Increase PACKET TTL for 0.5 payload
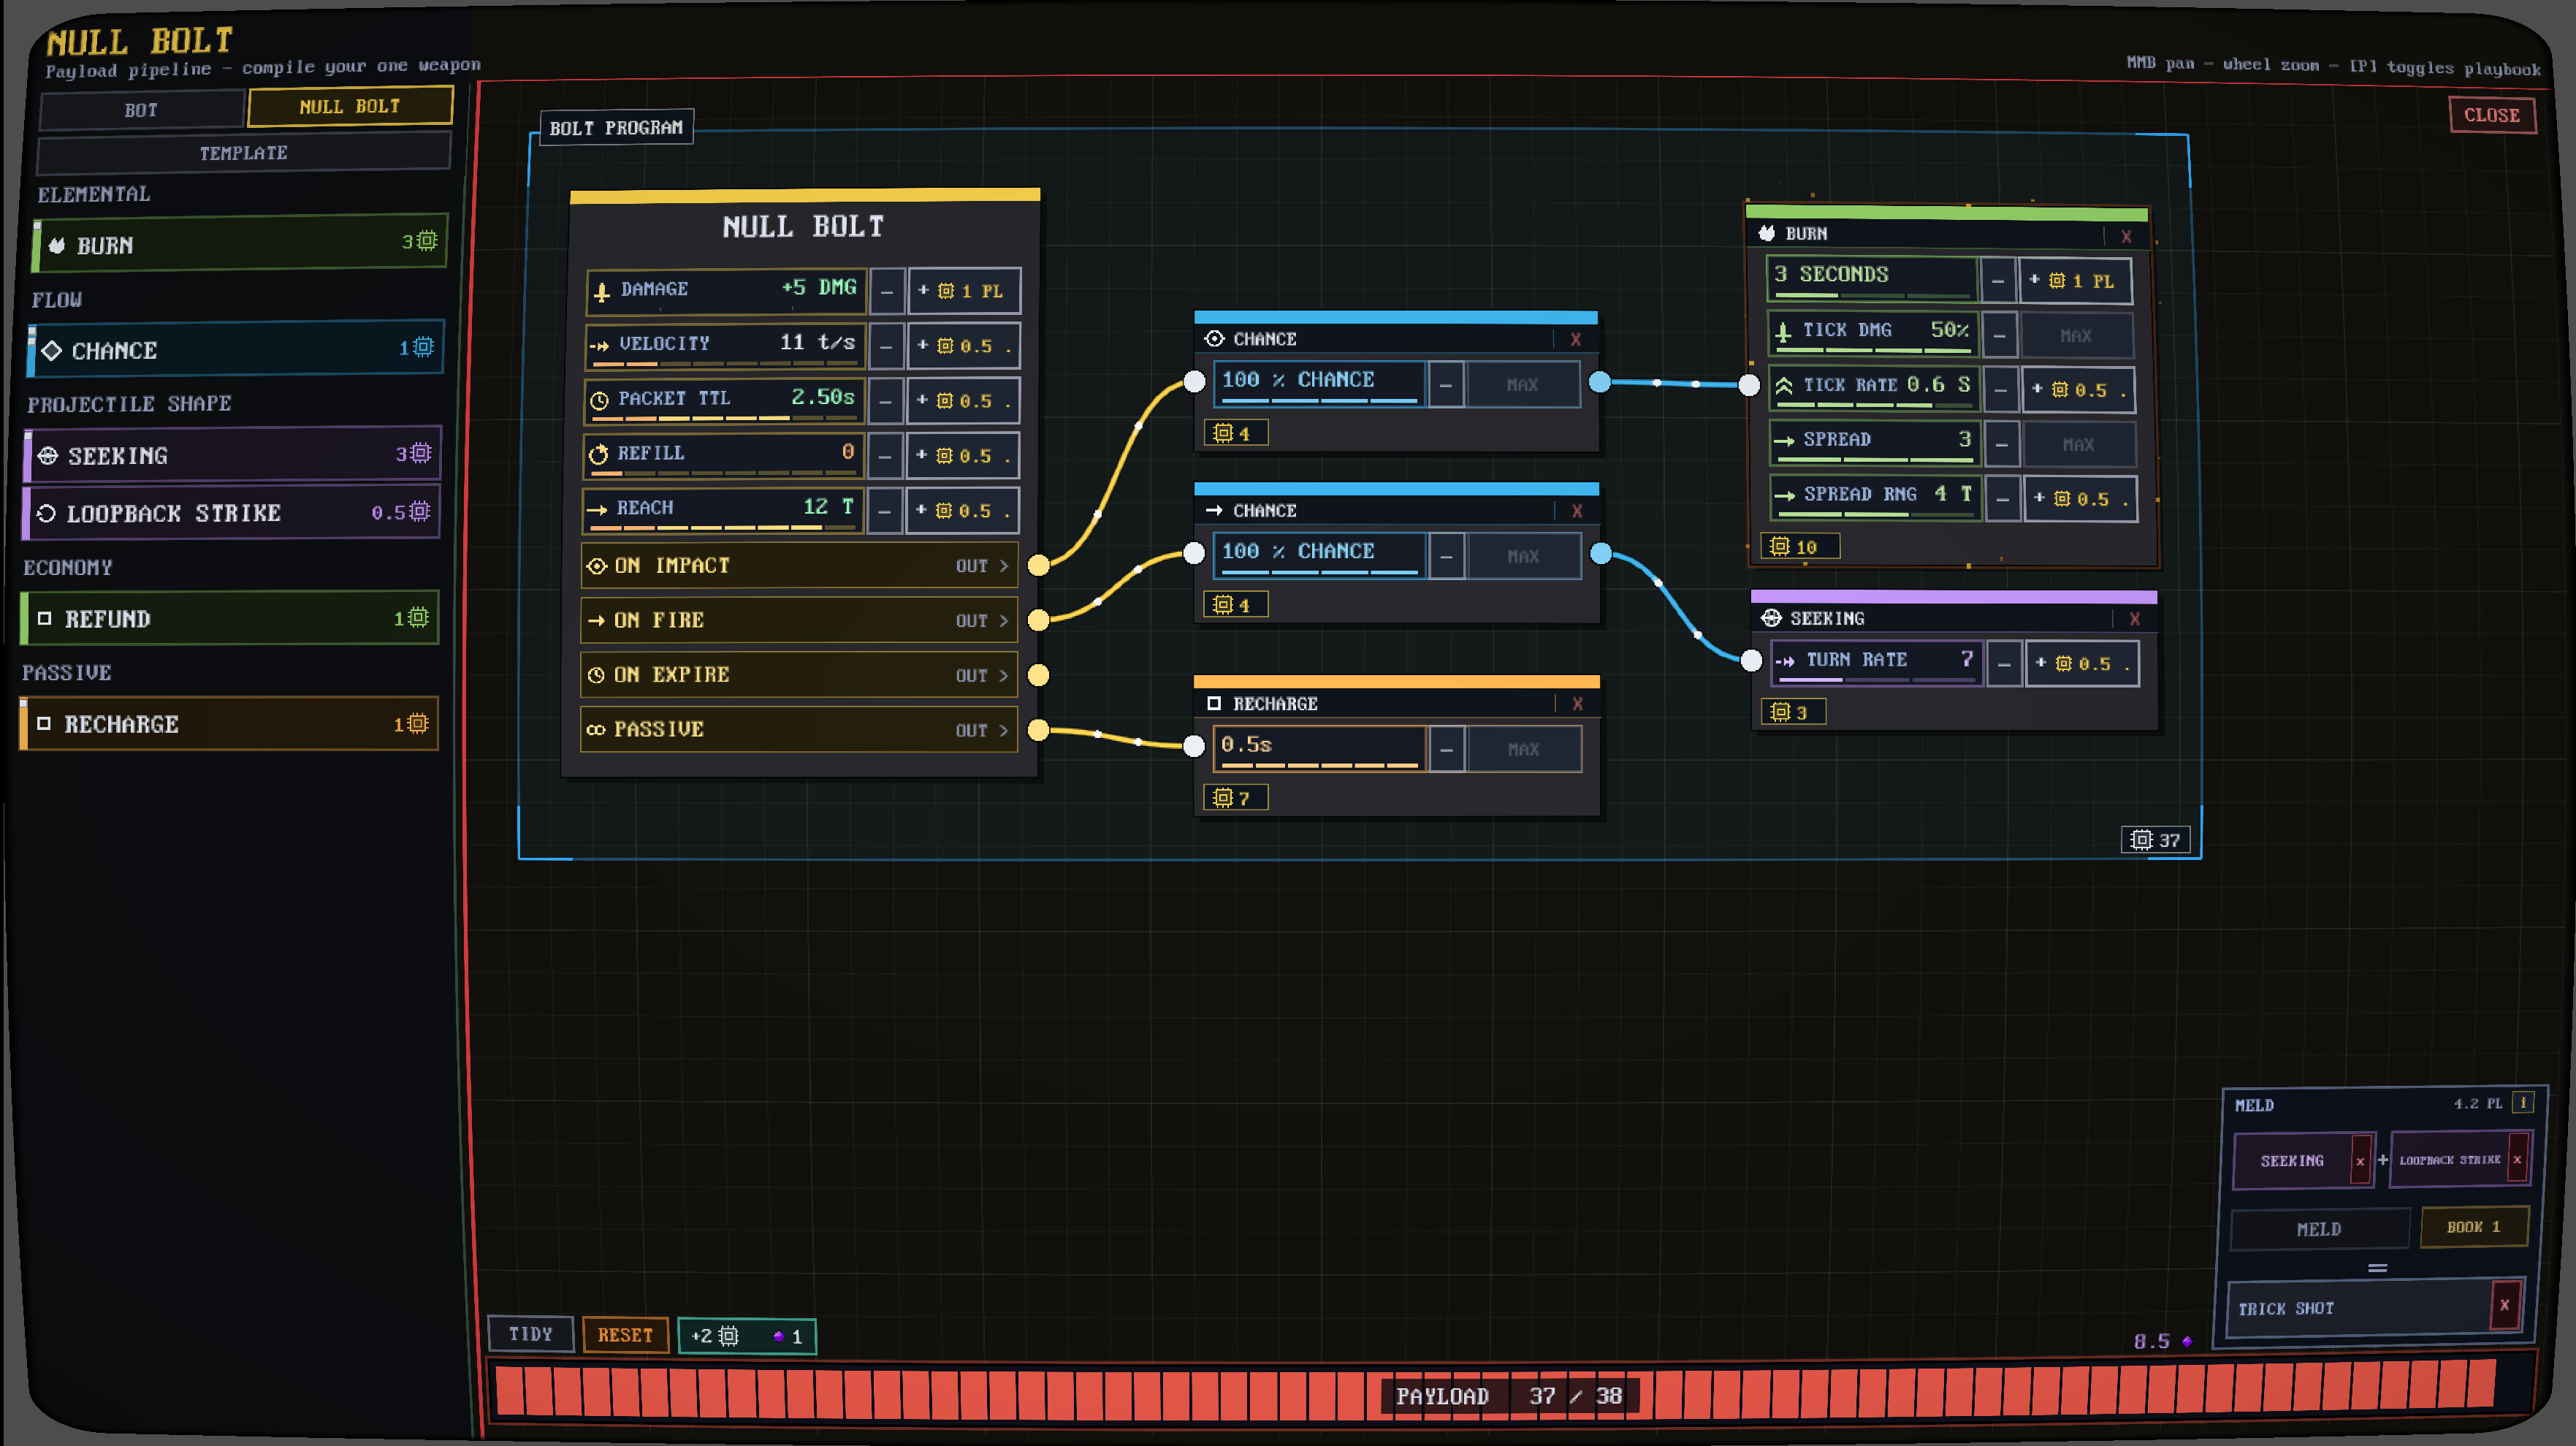Viewport: 2576px width, 1446px height. 963,401
